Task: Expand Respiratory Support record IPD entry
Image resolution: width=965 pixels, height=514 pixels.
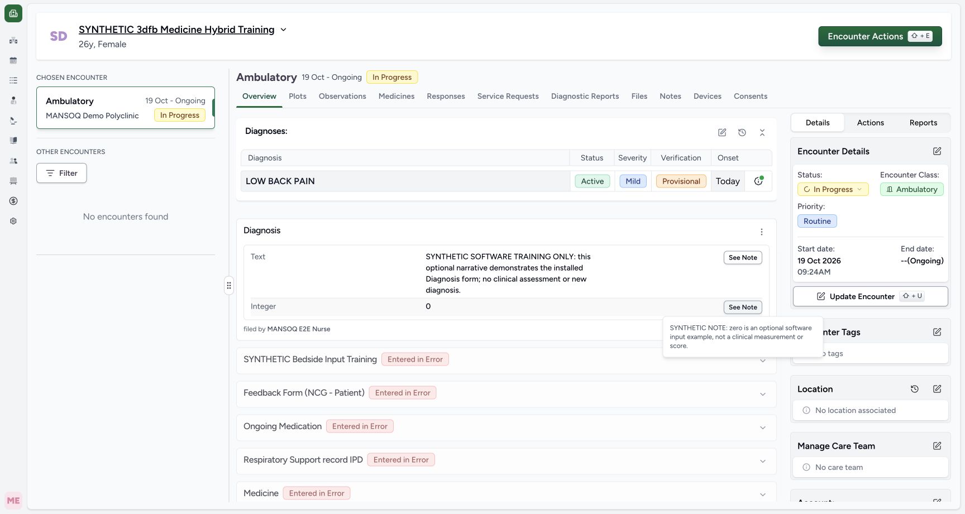Action: [x=763, y=461]
